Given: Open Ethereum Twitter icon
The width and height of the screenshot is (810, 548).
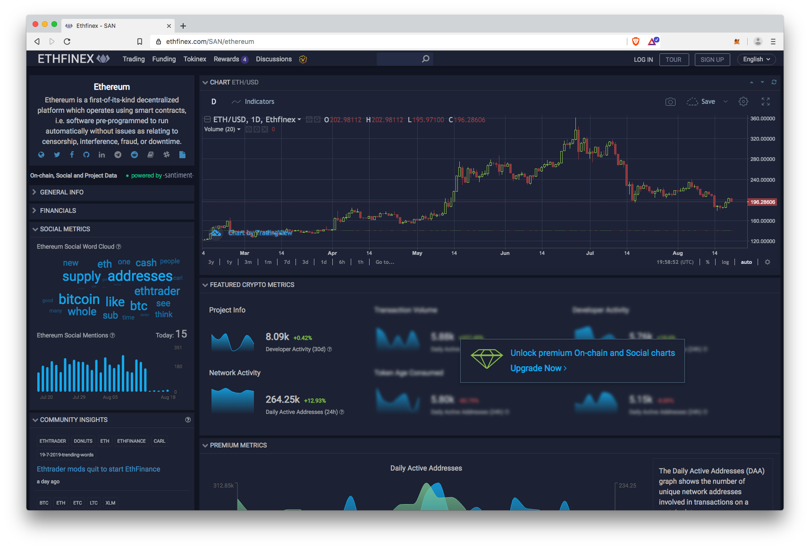Looking at the screenshot, I should [x=57, y=155].
